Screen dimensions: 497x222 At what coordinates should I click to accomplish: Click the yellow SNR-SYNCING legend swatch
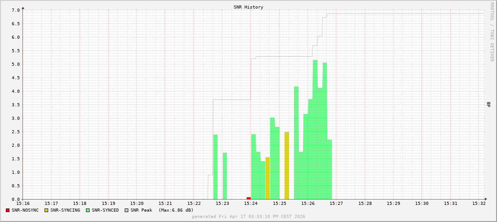pyautogui.click(x=46, y=210)
